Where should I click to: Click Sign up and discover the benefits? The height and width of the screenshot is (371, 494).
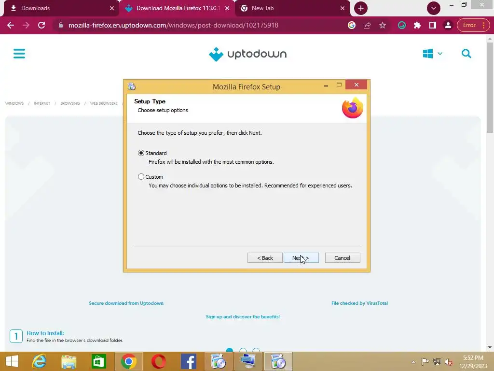[x=243, y=317]
